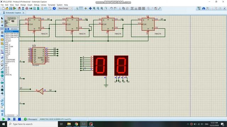Open the Tool menu
Image resolution: width=227 pixels, height=127 pixels.
(17, 5)
